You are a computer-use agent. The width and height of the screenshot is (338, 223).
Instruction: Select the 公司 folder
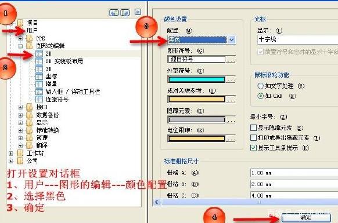tap(32, 160)
